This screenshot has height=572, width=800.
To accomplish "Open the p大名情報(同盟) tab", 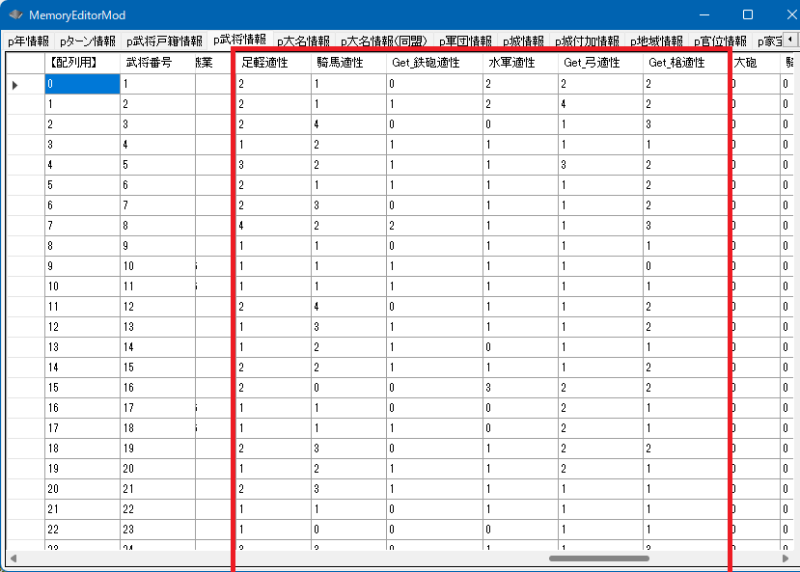I will (x=384, y=41).
